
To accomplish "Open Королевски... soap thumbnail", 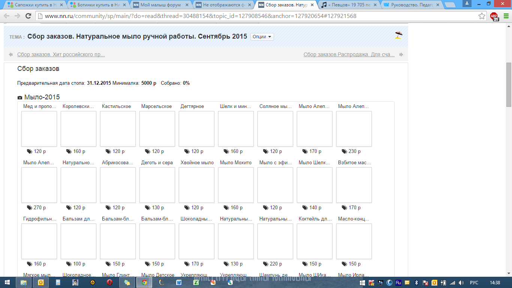I will 78,129.
